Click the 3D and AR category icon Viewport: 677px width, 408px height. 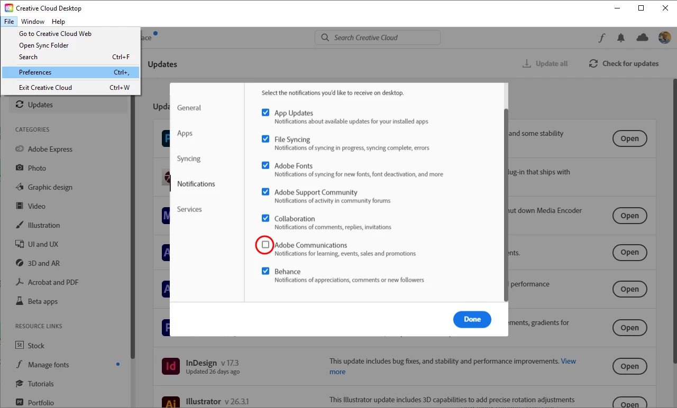[x=20, y=263]
